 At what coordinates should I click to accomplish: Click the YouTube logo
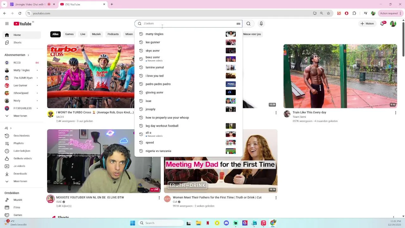click(x=23, y=24)
